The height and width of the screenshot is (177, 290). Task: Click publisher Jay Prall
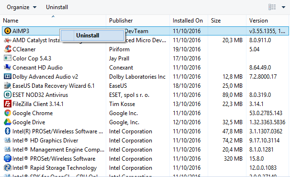tap(119, 59)
